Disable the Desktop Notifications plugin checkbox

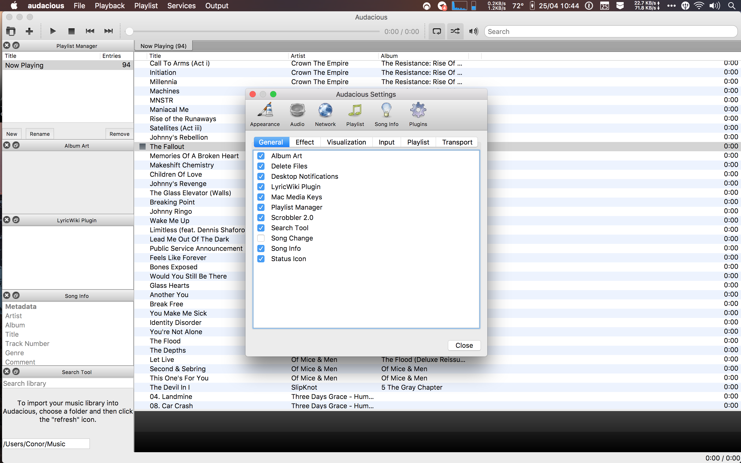pyautogui.click(x=261, y=176)
